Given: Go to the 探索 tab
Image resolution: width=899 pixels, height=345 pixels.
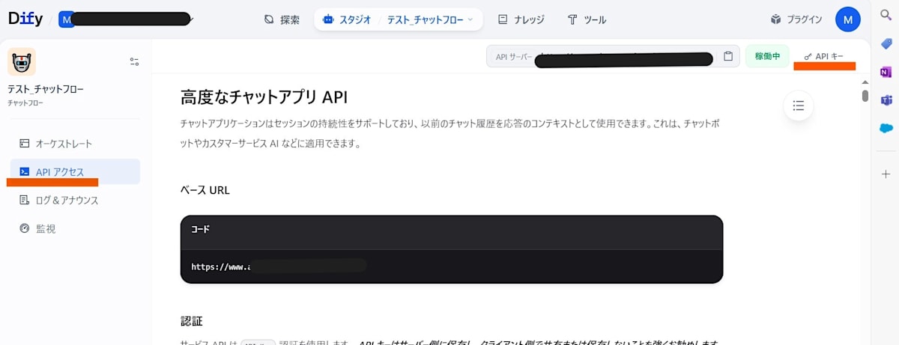Looking at the screenshot, I should pos(282,19).
